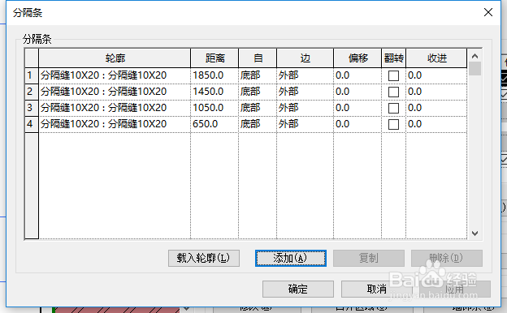The width and height of the screenshot is (507, 313).
Task: Click the 边 column header
Action: tap(305, 58)
